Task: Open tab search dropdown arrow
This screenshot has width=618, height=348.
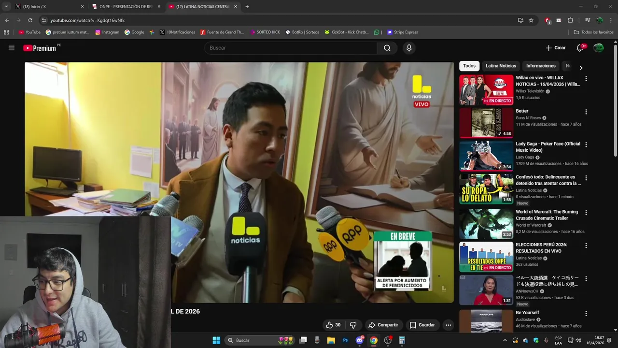Action: point(6,7)
